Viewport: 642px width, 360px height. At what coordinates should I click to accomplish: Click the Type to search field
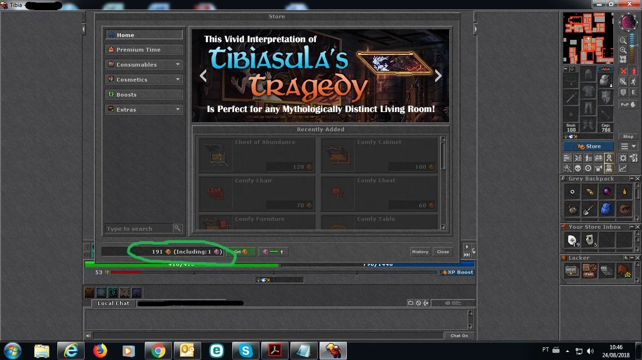click(139, 229)
